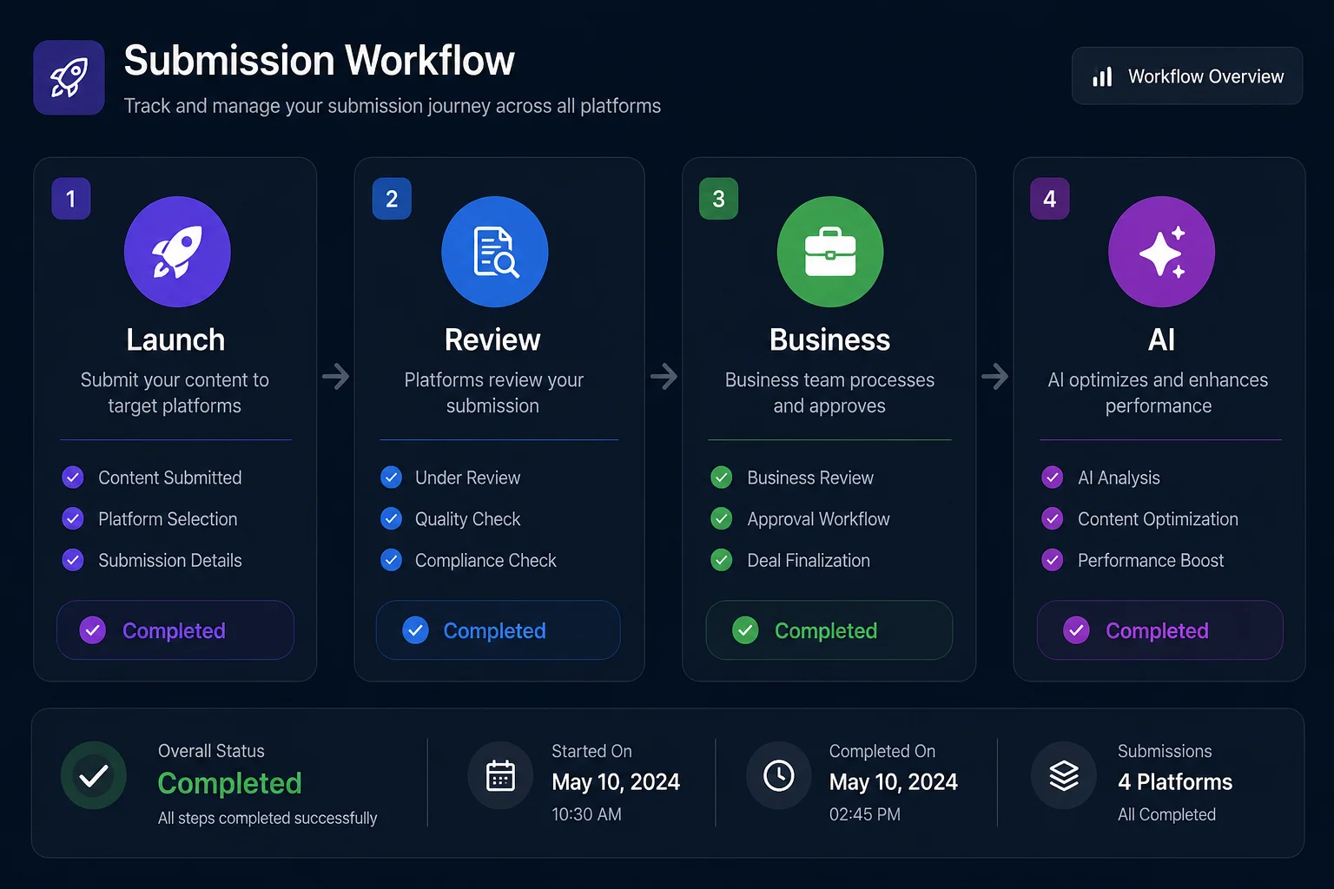Toggle the Approval Workflow checkmark
Viewport: 1334px width, 889px height.
(722, 519)
